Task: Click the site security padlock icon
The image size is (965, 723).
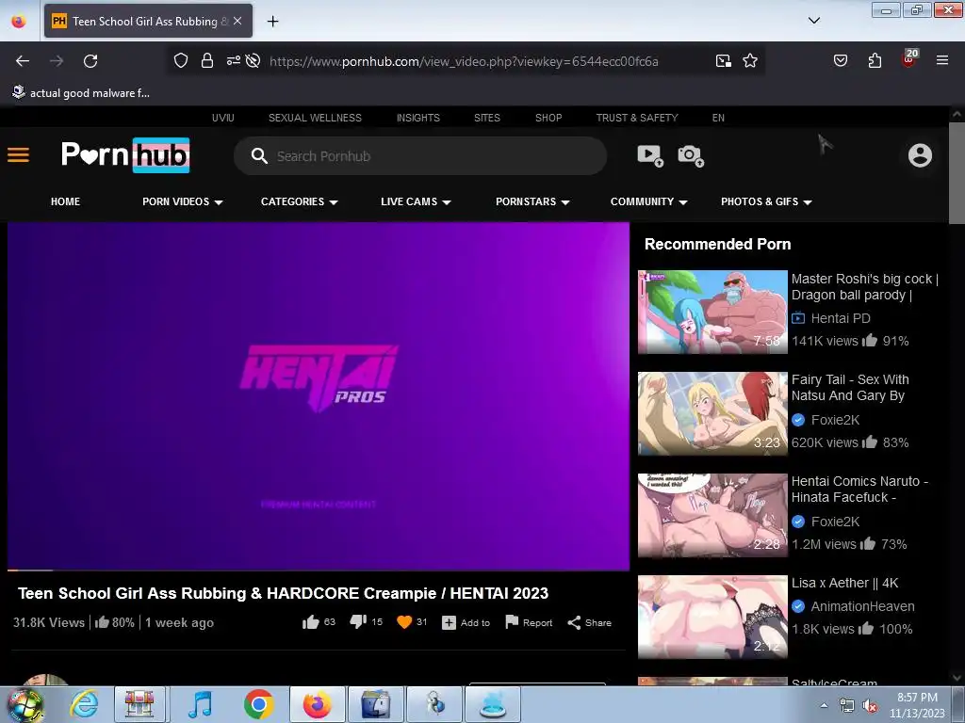Action: [206, 61]
